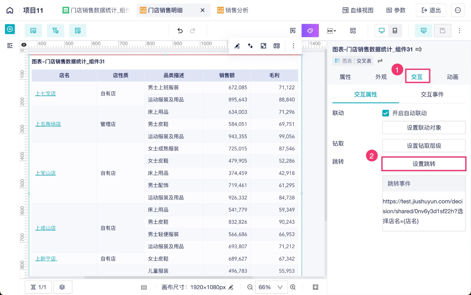
Task: Open the outline list icon in sidebar
Action: click(10, 45)
